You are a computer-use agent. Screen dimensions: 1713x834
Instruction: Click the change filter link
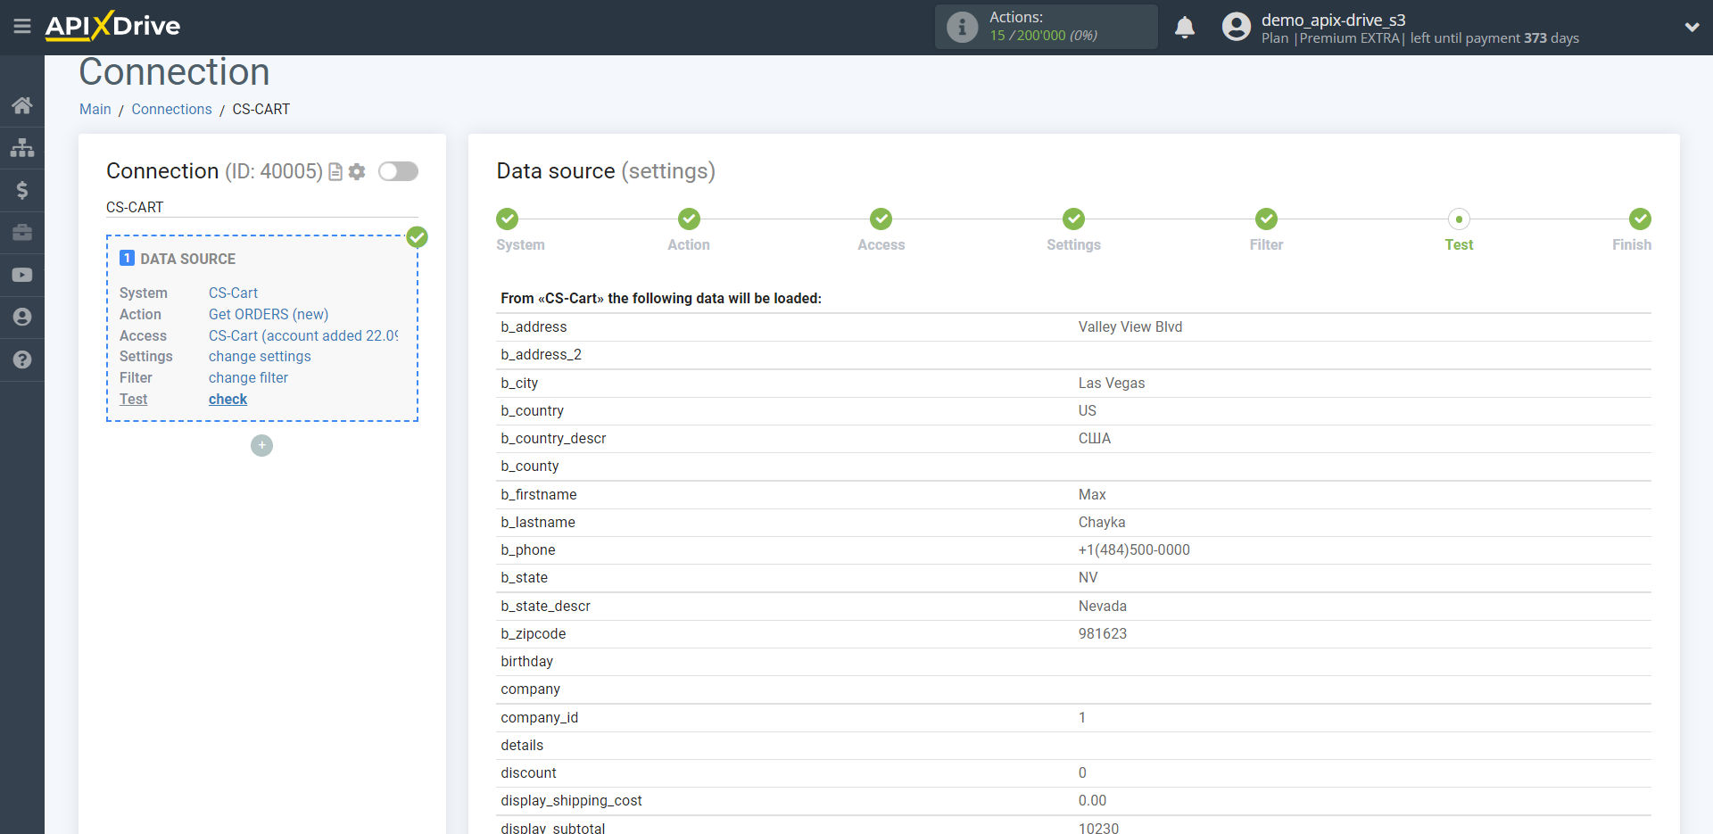click(x=248, y=377)
